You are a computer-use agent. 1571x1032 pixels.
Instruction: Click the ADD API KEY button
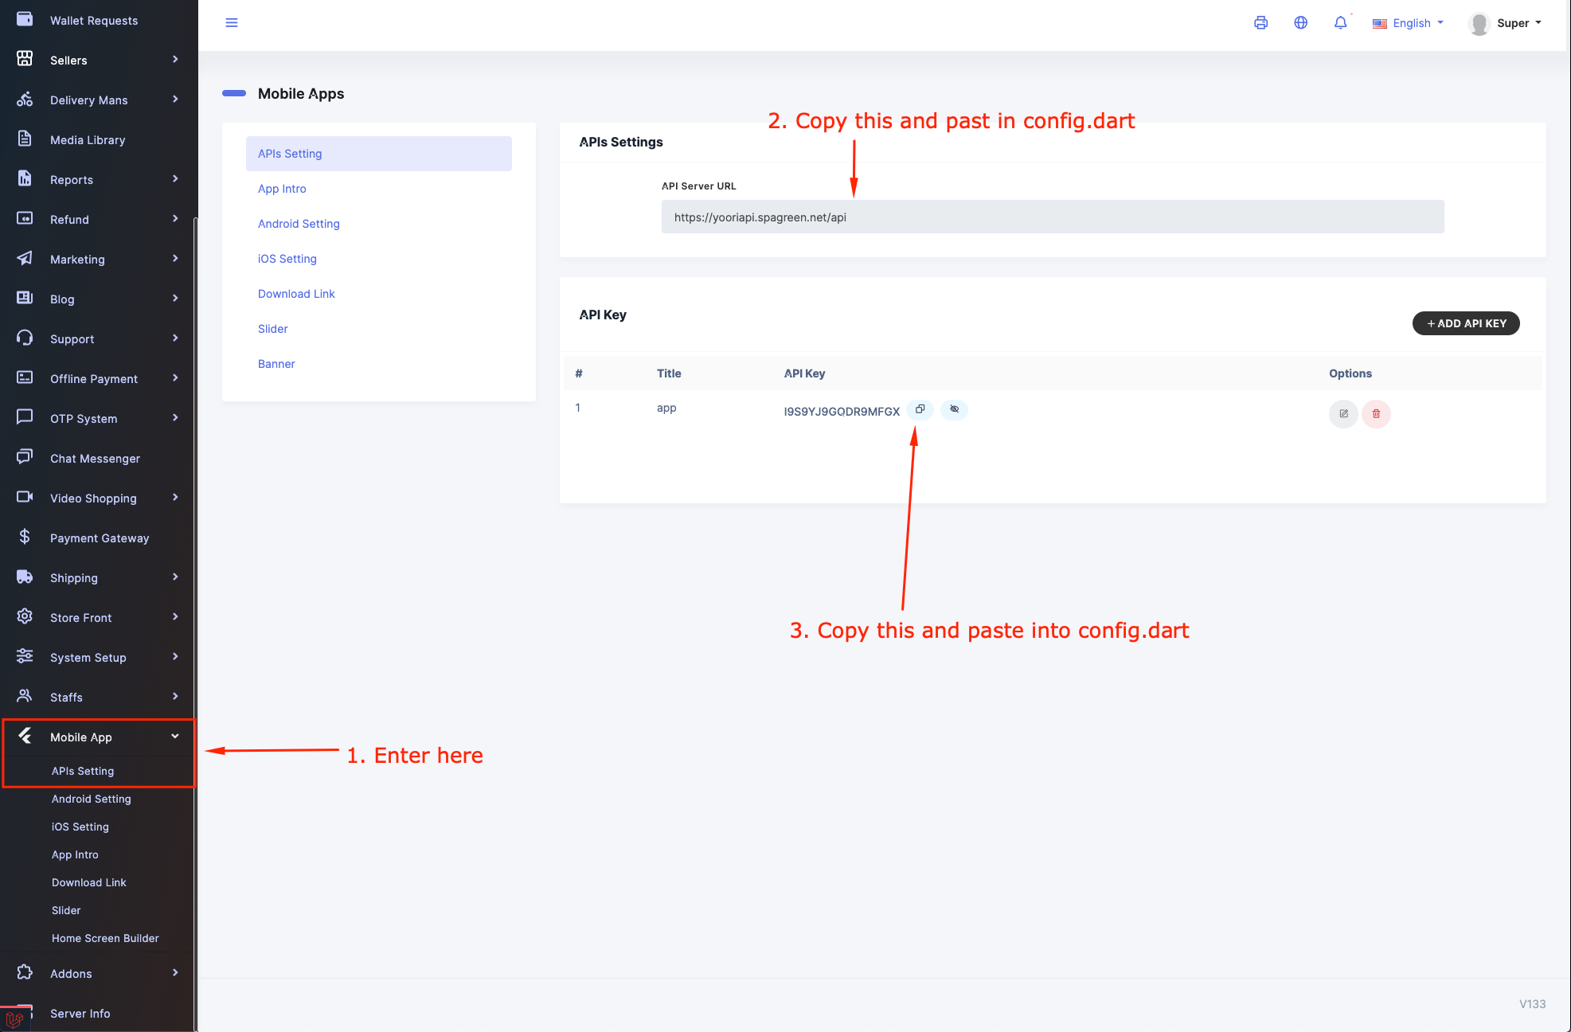1465,323
